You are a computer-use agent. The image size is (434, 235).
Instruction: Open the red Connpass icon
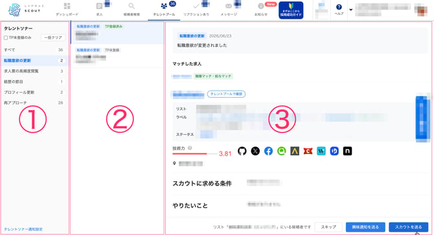click(308, 151)
